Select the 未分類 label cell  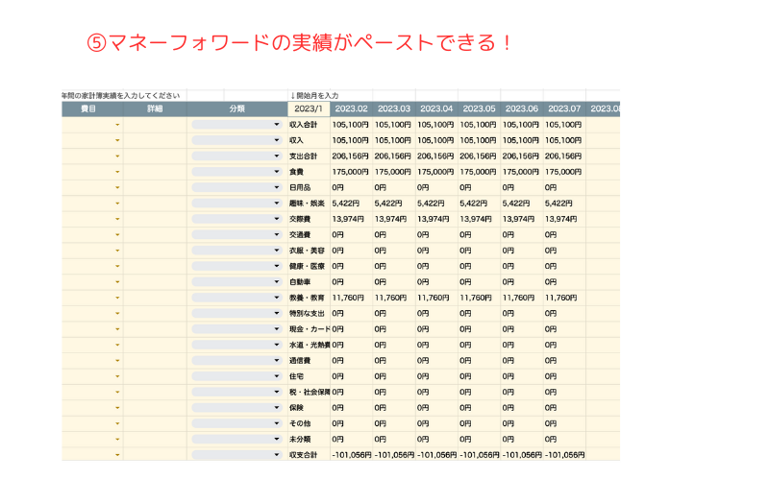[x=309, y=439]
